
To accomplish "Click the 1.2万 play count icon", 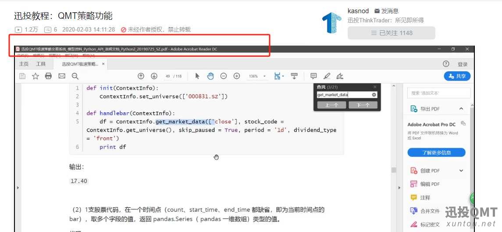I will [18, 30].
